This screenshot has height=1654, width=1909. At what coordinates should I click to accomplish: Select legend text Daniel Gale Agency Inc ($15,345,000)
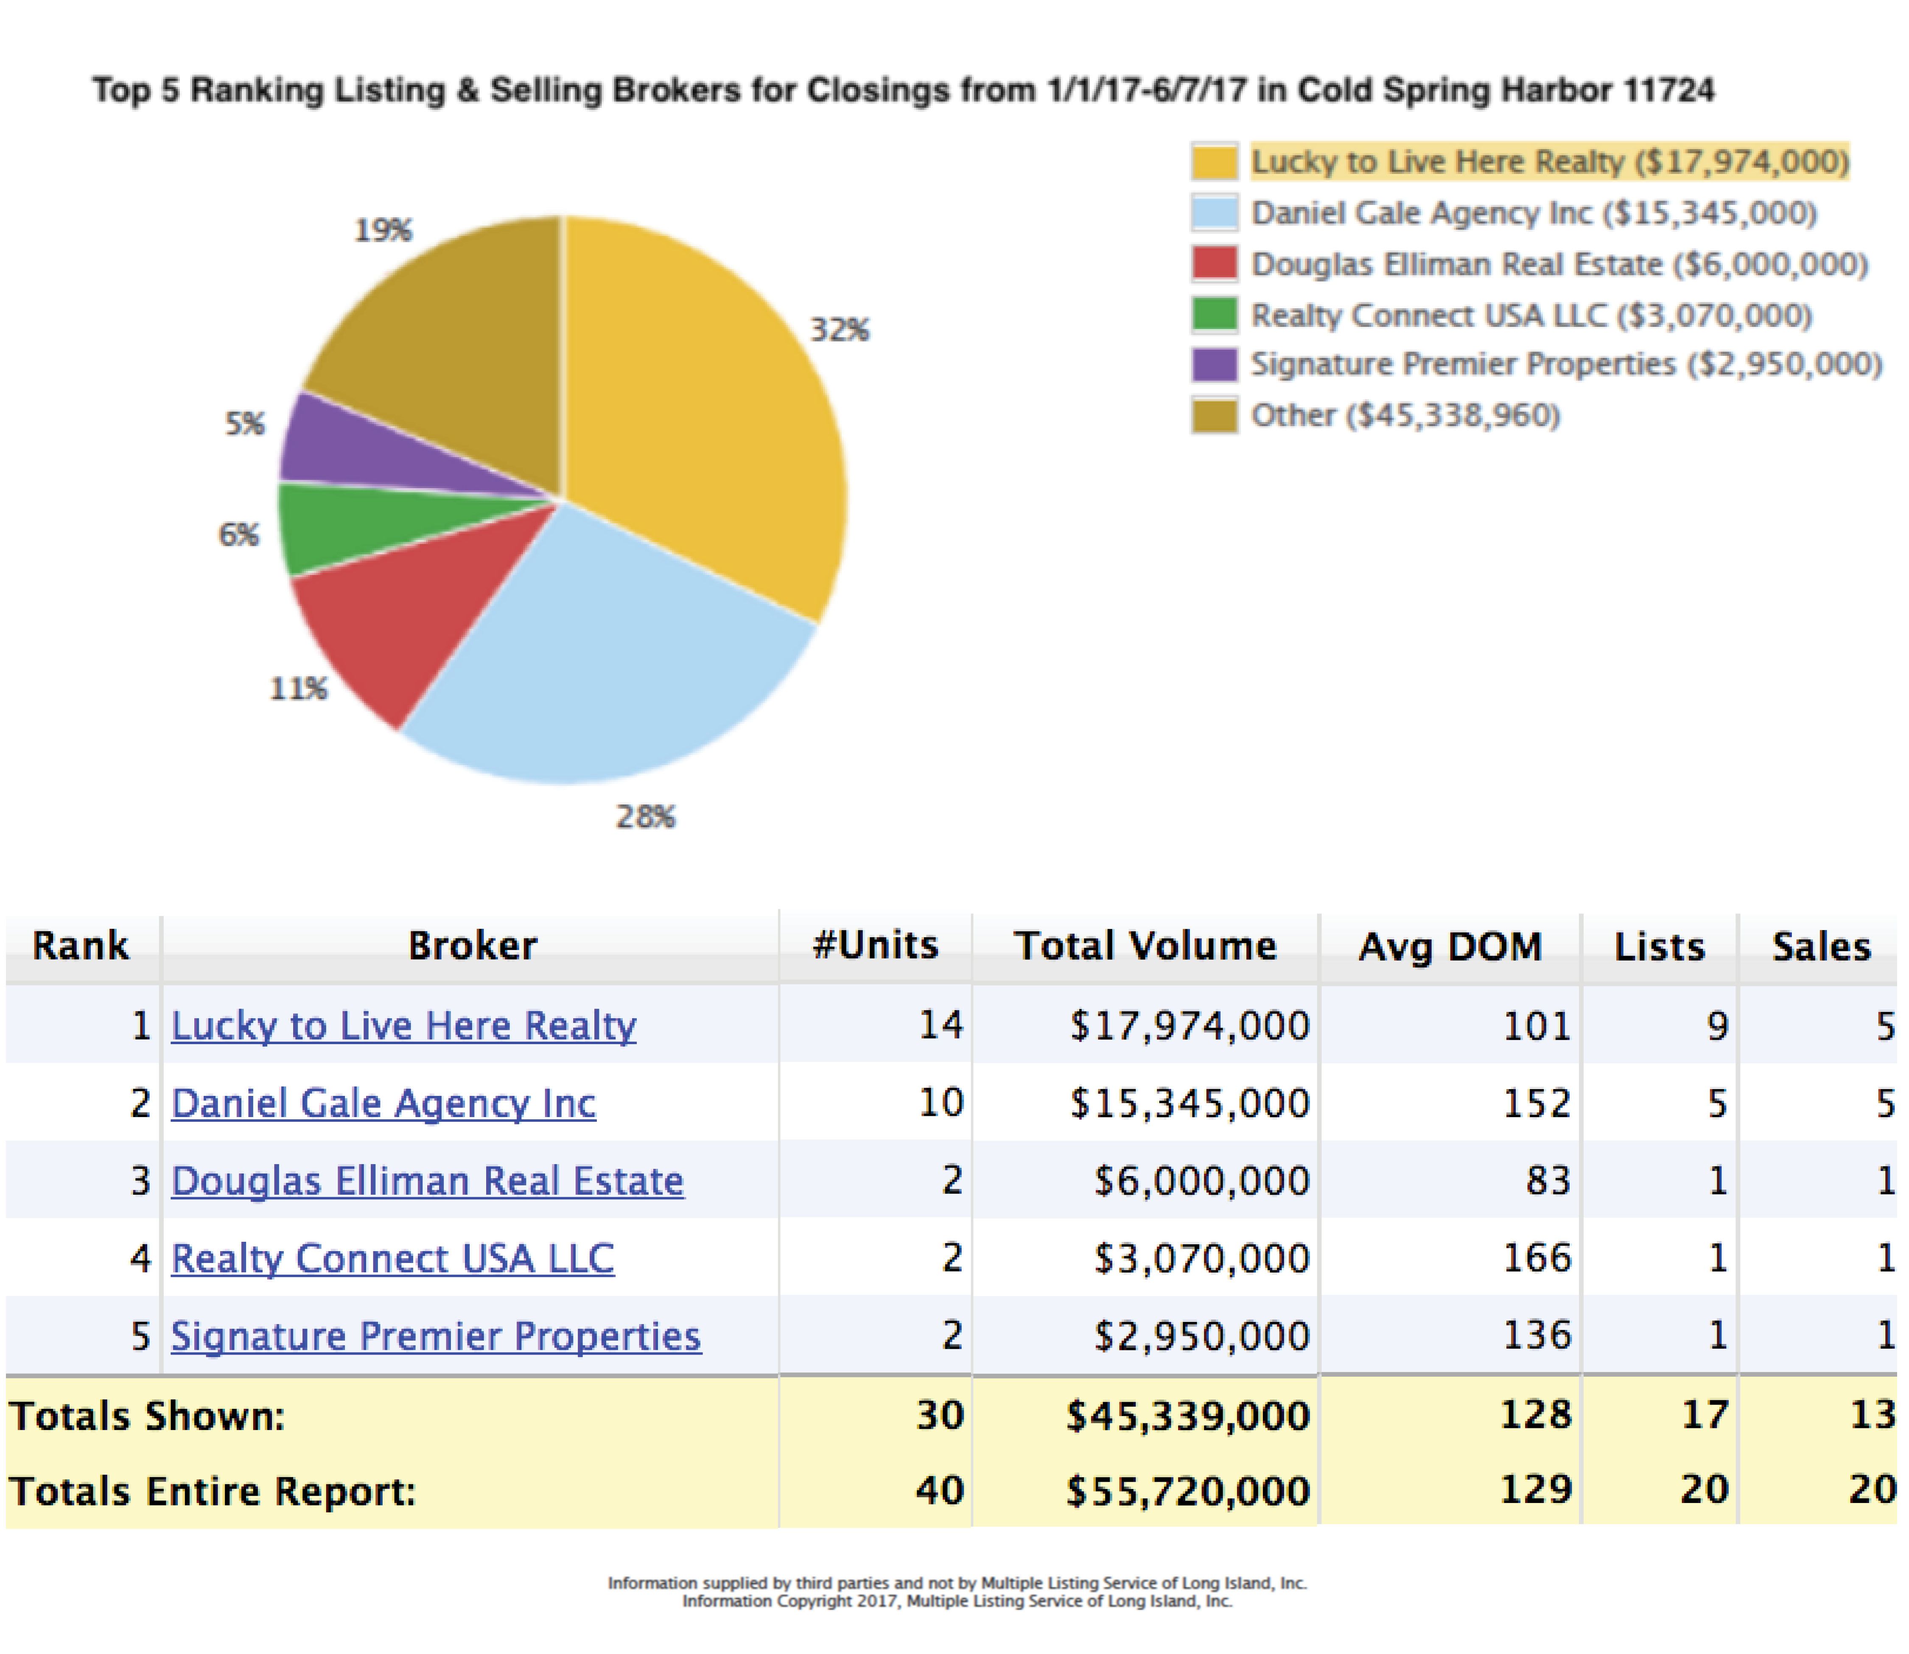[x=1534, y=213]
